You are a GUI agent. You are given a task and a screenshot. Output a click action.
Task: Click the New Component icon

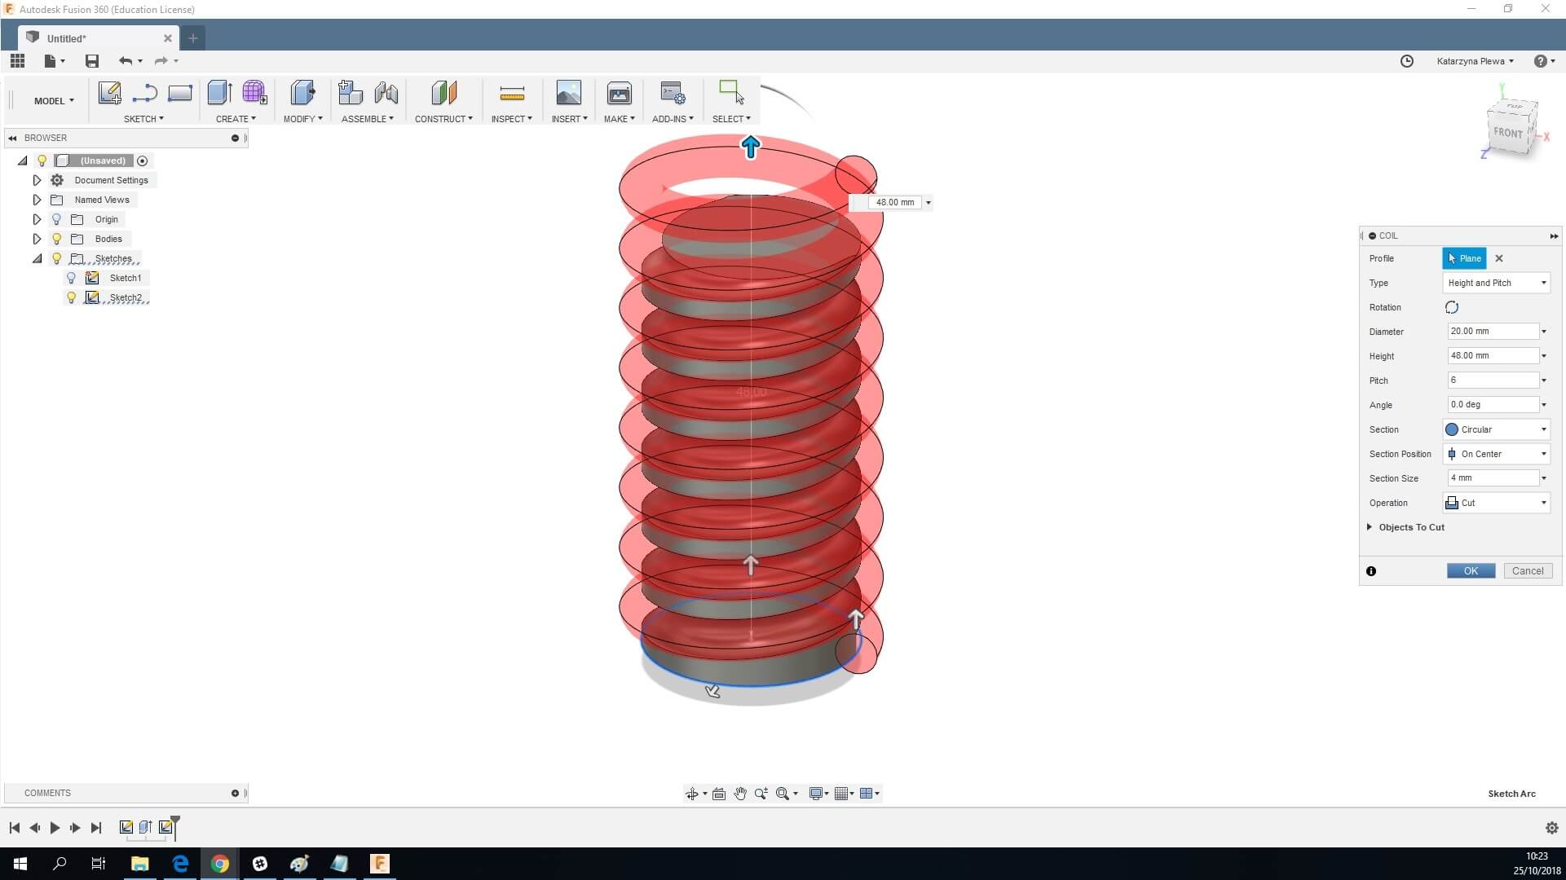pyautogui.click(x=350, y=93)
